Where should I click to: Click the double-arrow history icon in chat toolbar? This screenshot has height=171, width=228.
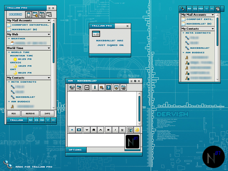pos(123,87)
